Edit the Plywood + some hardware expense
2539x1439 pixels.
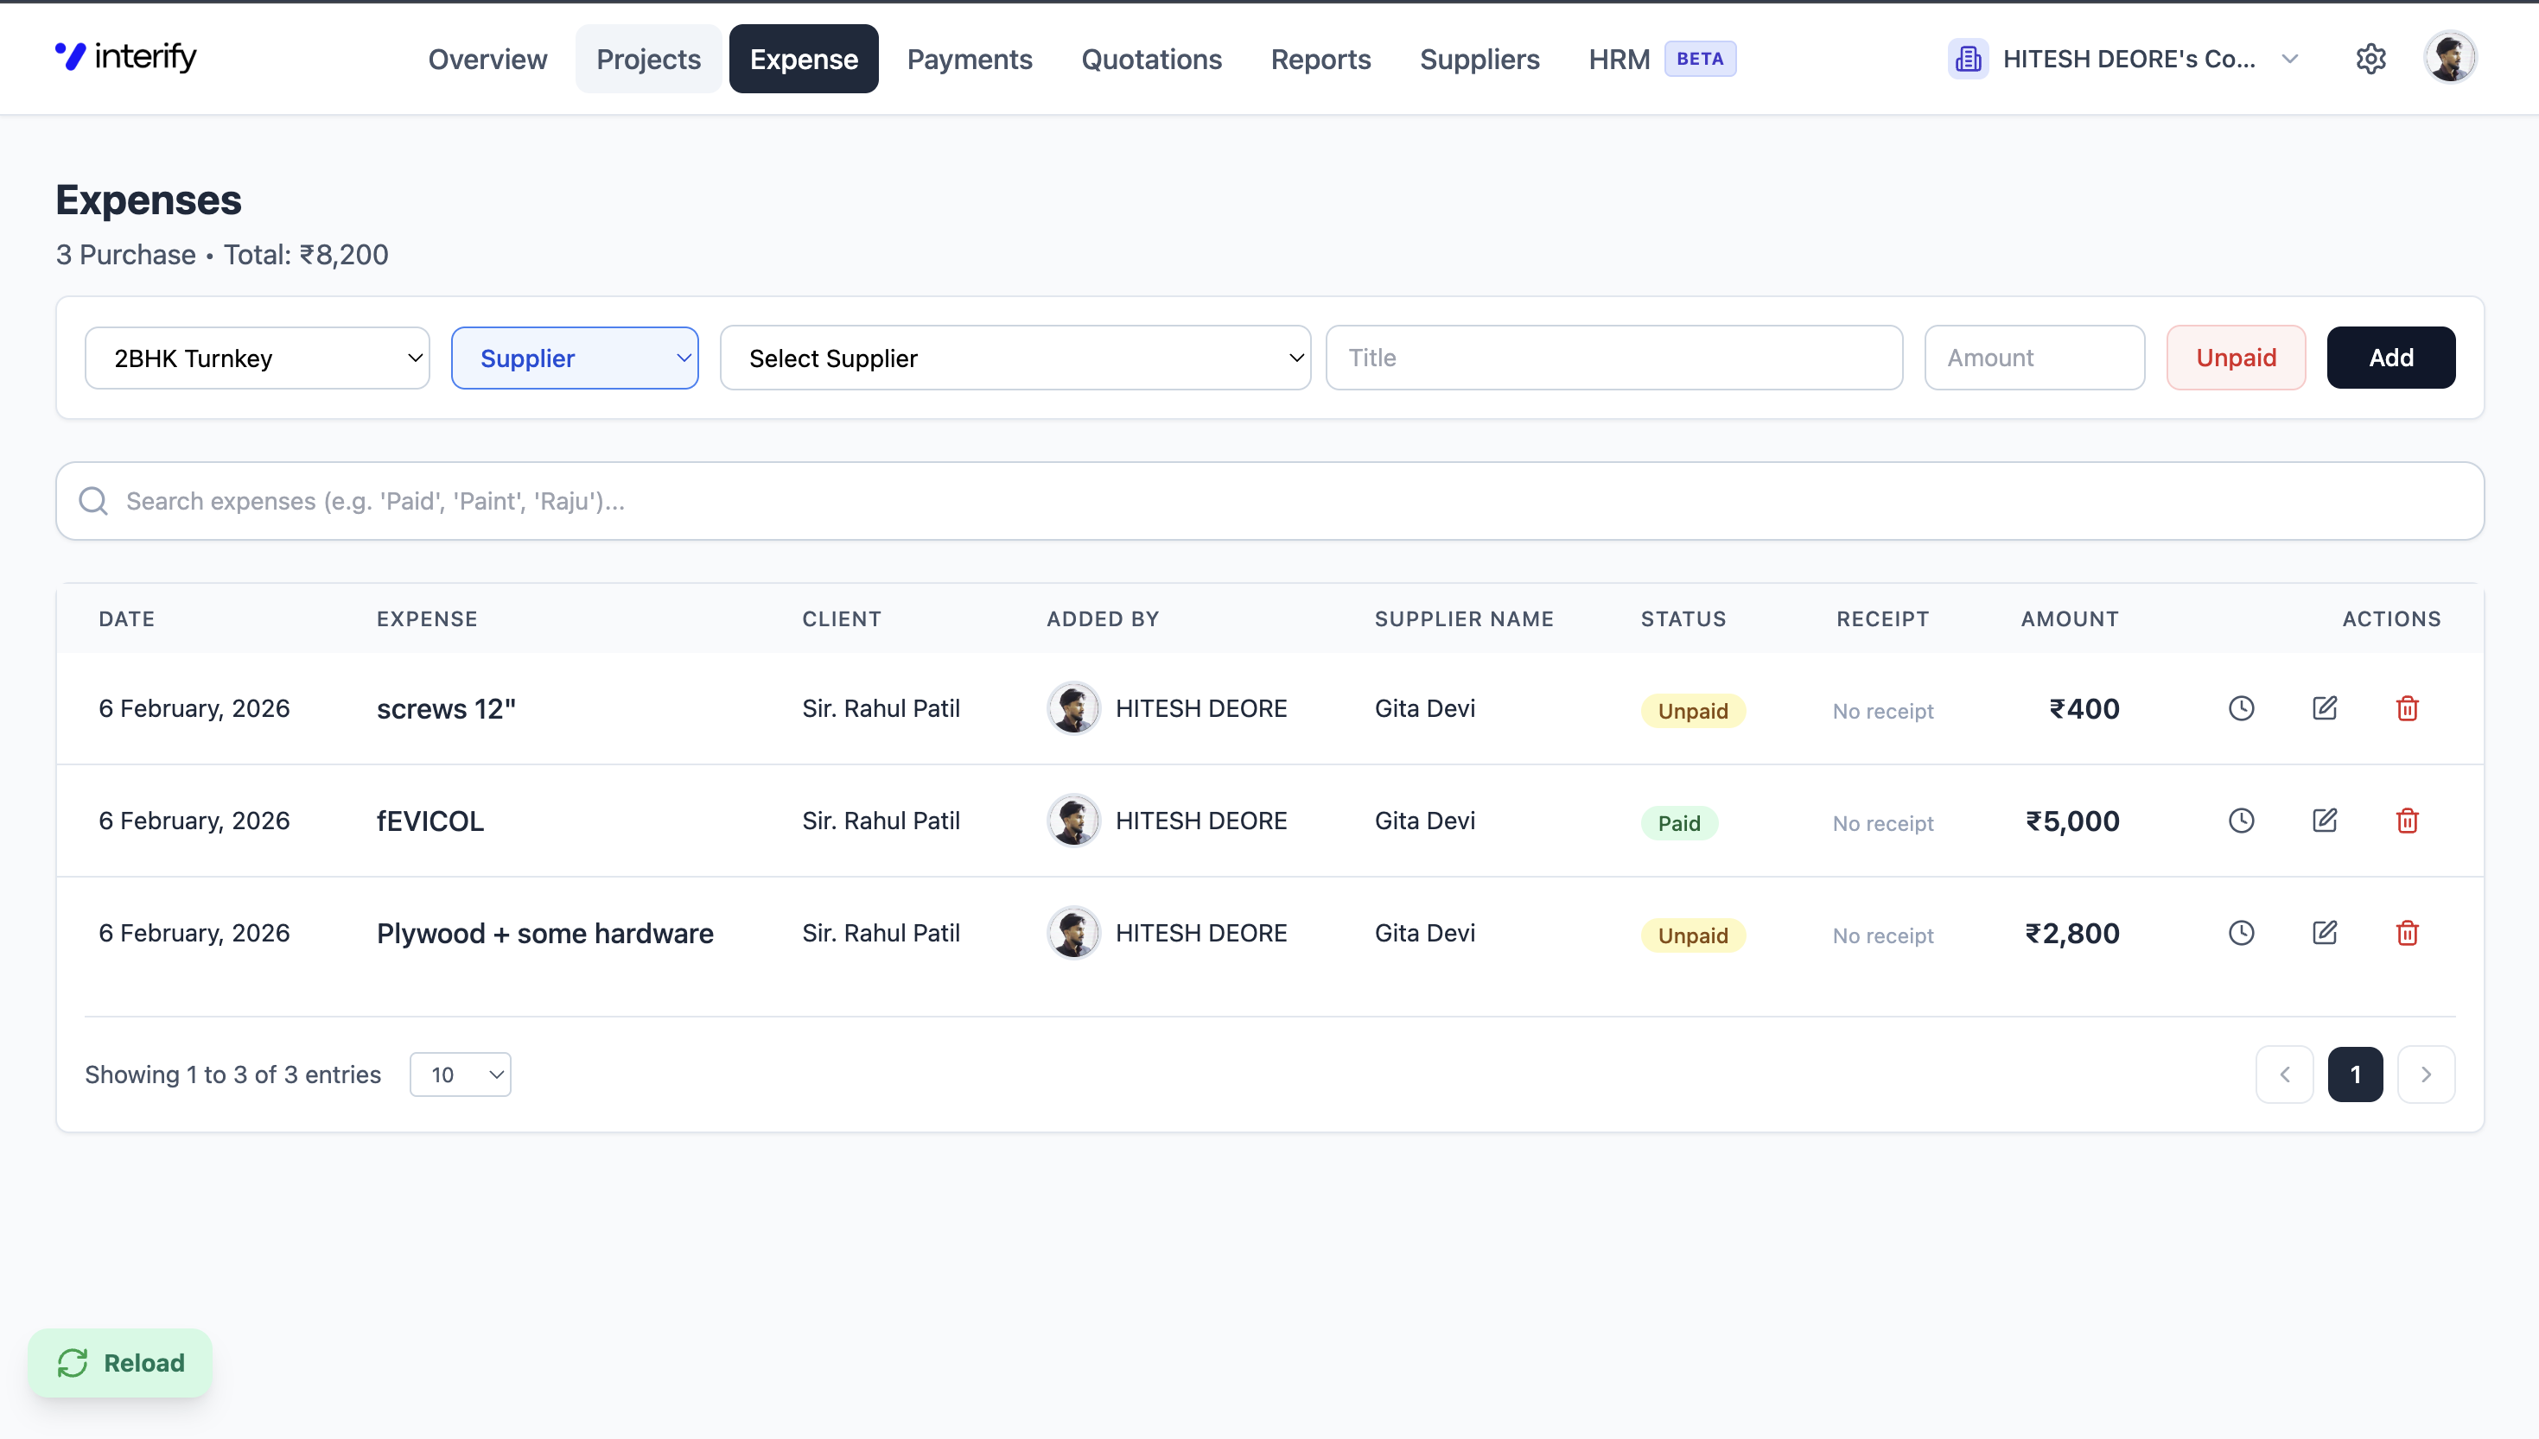pyautogui.click(x=2324, y=933)
